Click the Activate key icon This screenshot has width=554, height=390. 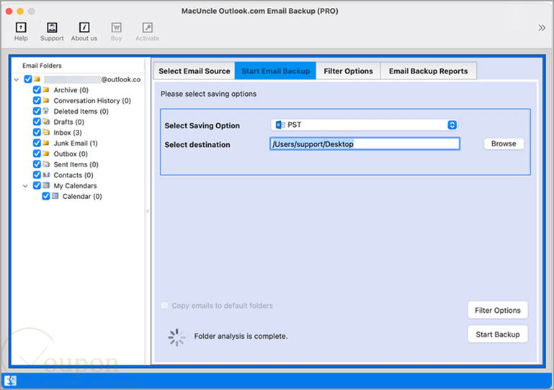148,27
